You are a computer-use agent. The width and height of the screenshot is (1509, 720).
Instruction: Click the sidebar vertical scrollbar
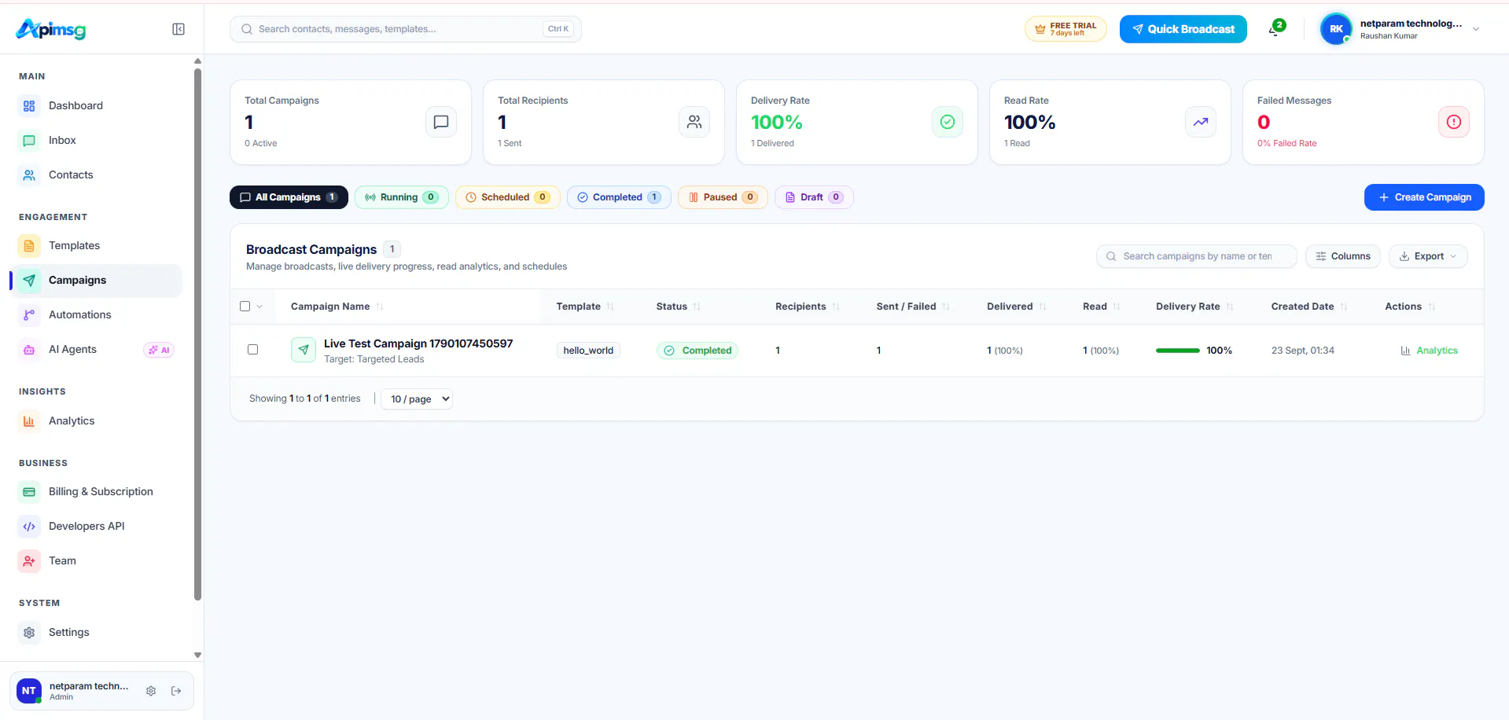pos(197,334)
